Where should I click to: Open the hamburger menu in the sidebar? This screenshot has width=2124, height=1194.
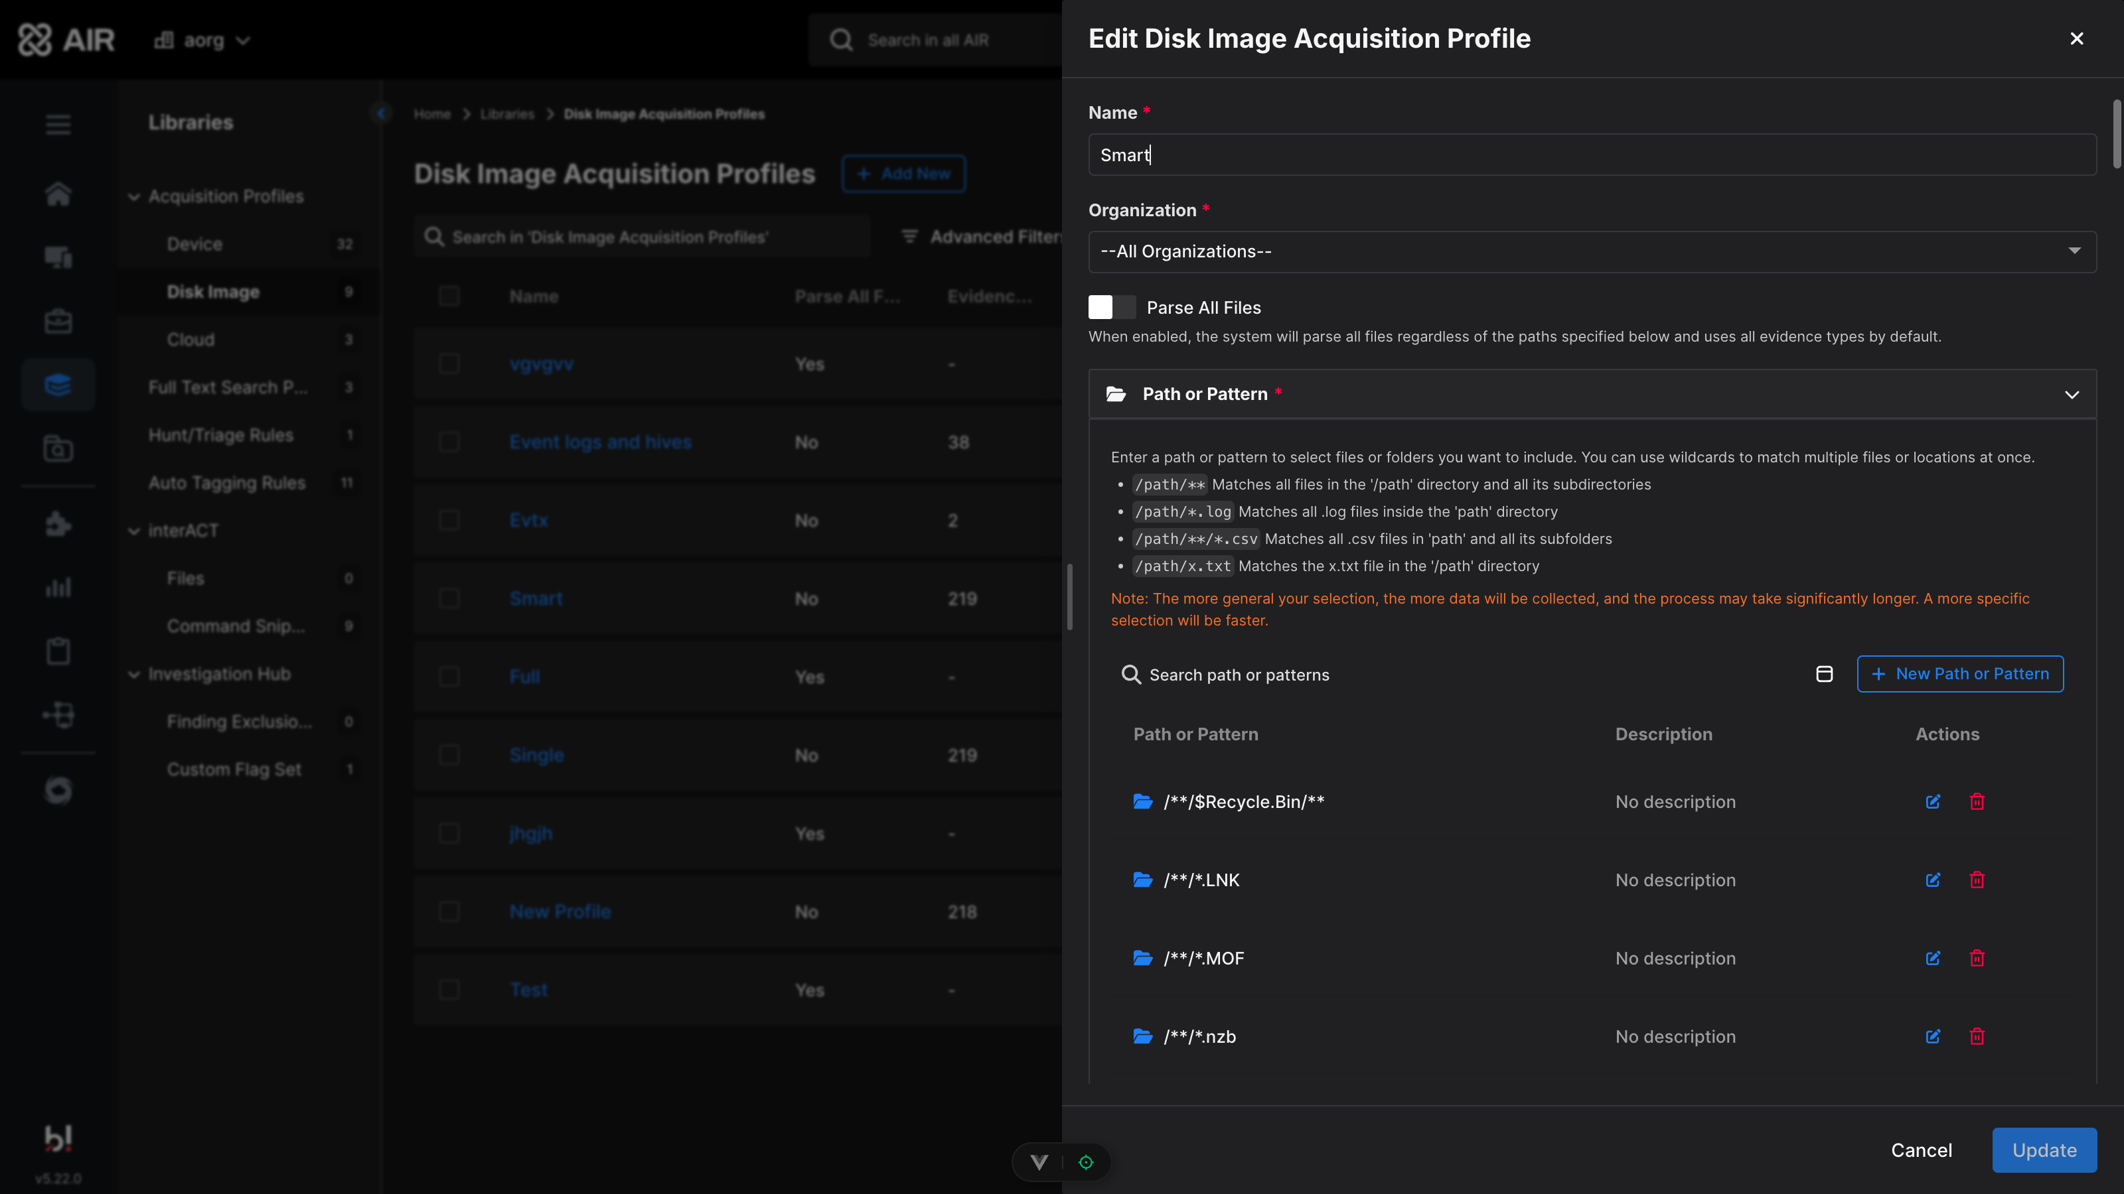pos(58,125)
